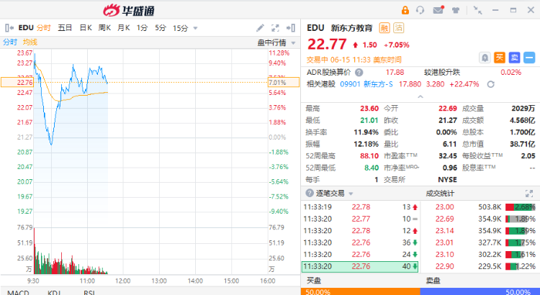Click the orange 买盘 50.00% bar
The image size is (540, 295).
coord(360,291)
